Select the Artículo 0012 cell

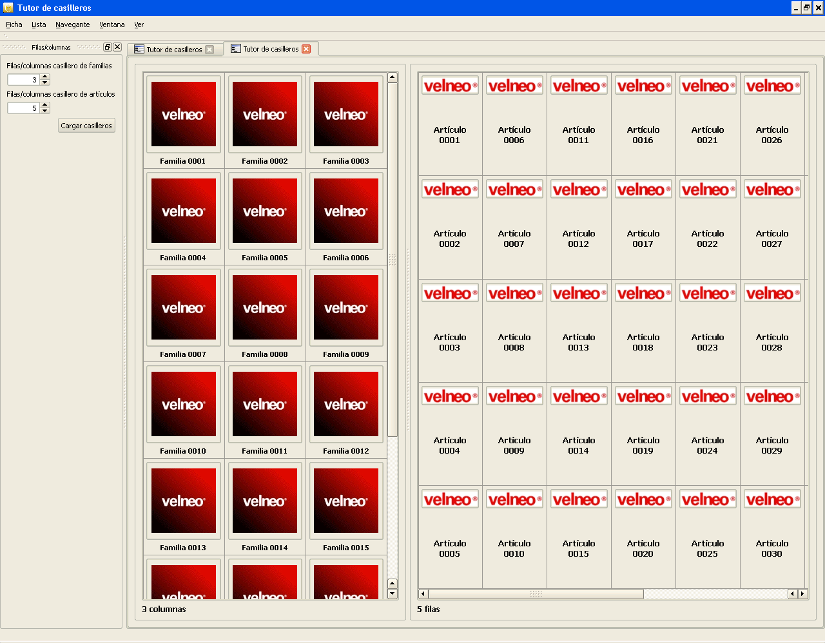(x=579, y=227)
